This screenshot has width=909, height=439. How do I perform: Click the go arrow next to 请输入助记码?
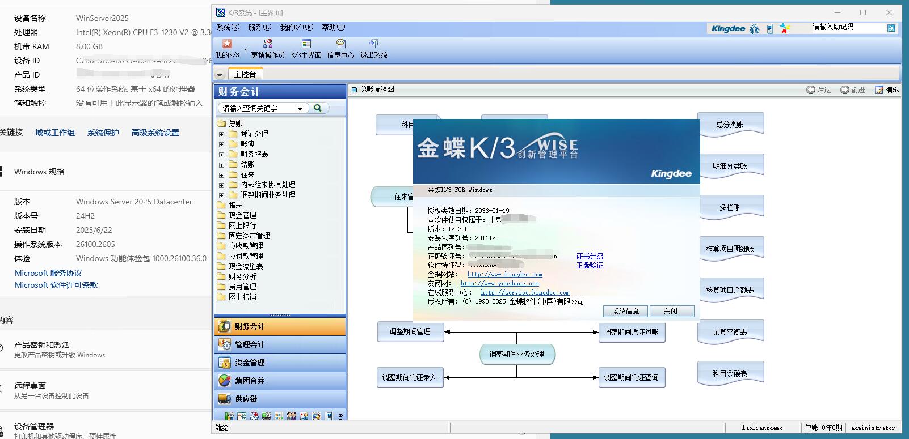pyautogui.click(x=891, y=28)
